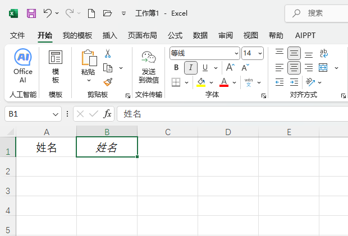
Task: Open the font color dropdown arrow
Action: coord(235,82)
